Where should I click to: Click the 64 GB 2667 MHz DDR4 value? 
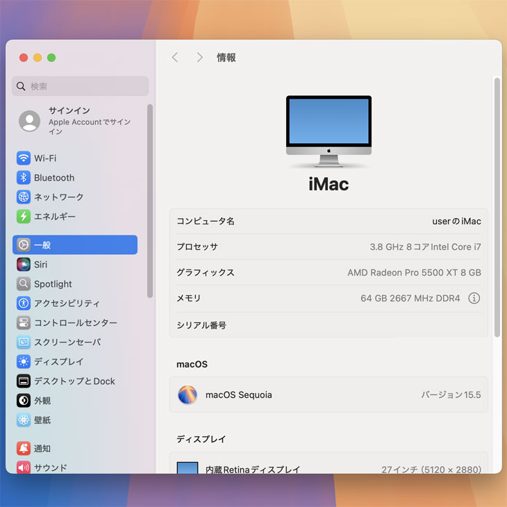410,298
